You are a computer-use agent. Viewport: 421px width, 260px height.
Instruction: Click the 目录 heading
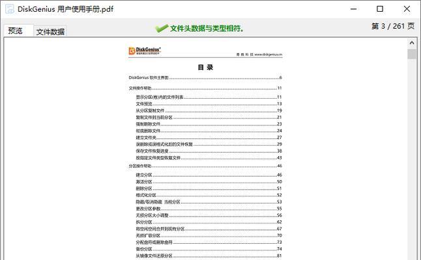coord(205,67)
